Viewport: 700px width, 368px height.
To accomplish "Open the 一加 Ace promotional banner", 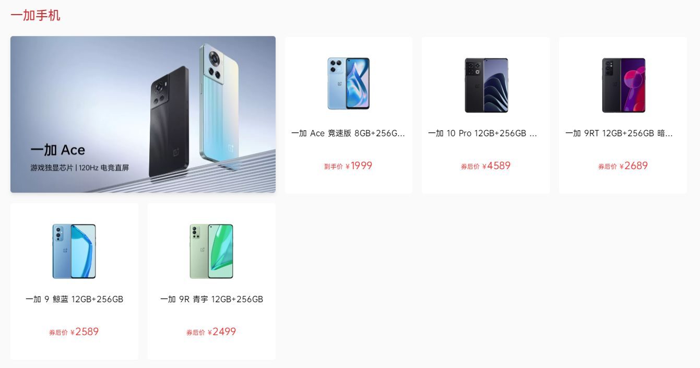I will pyautogui.click(x=143, y=114).
